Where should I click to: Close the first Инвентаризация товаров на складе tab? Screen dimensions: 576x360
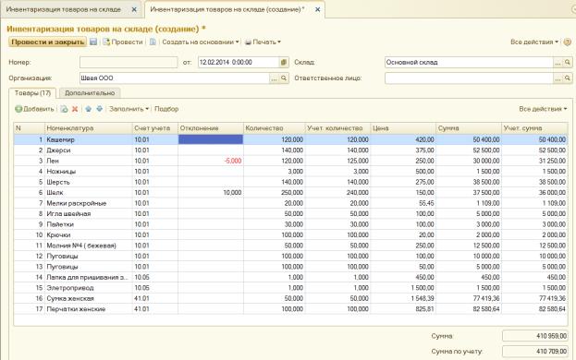134,9
